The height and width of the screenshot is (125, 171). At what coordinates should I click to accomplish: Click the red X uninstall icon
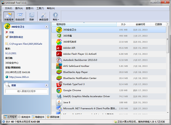pyautogui.click(x=7, y=32)
